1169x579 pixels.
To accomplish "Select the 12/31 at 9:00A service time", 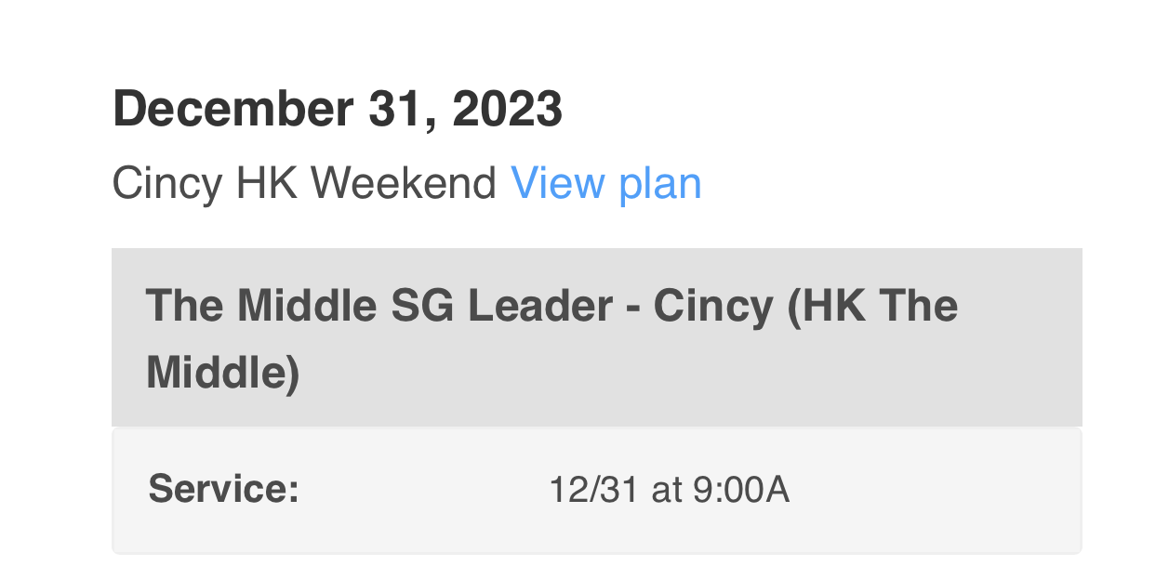I will coord(669,489).
